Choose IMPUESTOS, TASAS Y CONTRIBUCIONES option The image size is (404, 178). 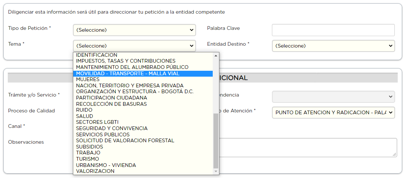pyautogui.click(x=126, y=61)
